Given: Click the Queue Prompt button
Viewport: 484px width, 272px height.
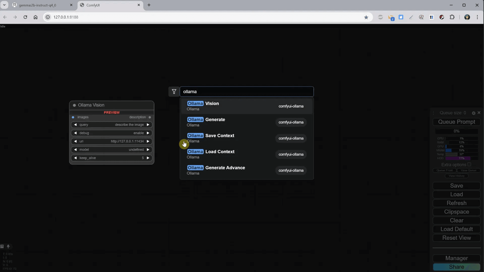Looking at the screenshot, I should tap(456, 122).
